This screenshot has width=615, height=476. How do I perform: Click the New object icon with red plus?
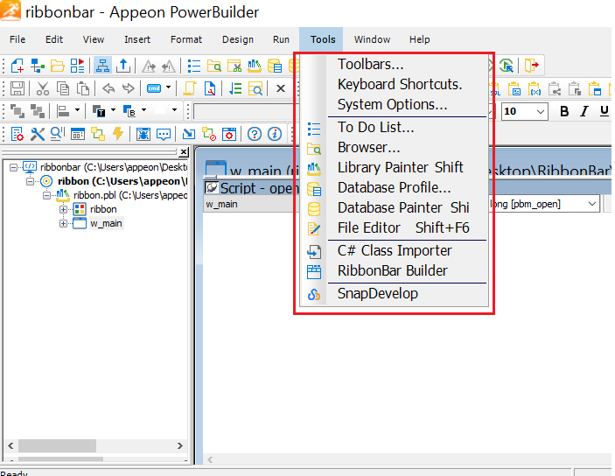pos(17,66)
